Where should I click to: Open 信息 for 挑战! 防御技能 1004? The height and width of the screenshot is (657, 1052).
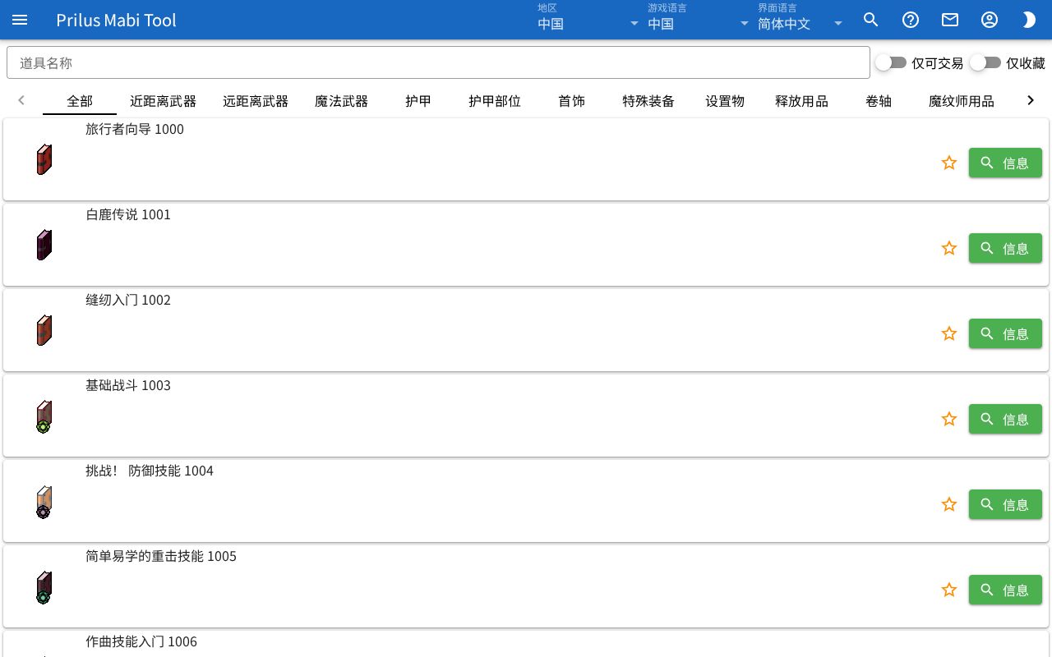1005,504
